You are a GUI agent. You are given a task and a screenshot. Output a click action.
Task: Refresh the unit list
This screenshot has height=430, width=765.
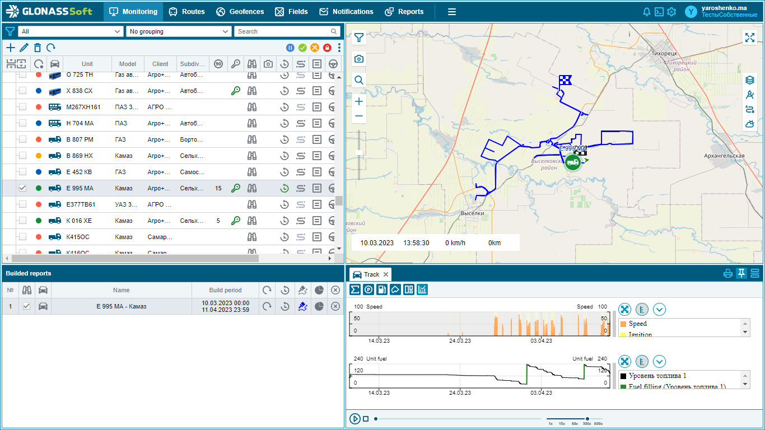(51, 48)
